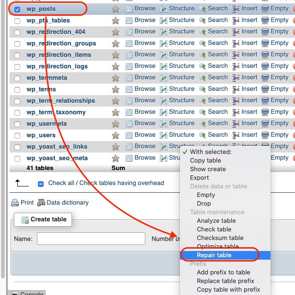Click Empty link in wp_users row

tap(280, 135)
